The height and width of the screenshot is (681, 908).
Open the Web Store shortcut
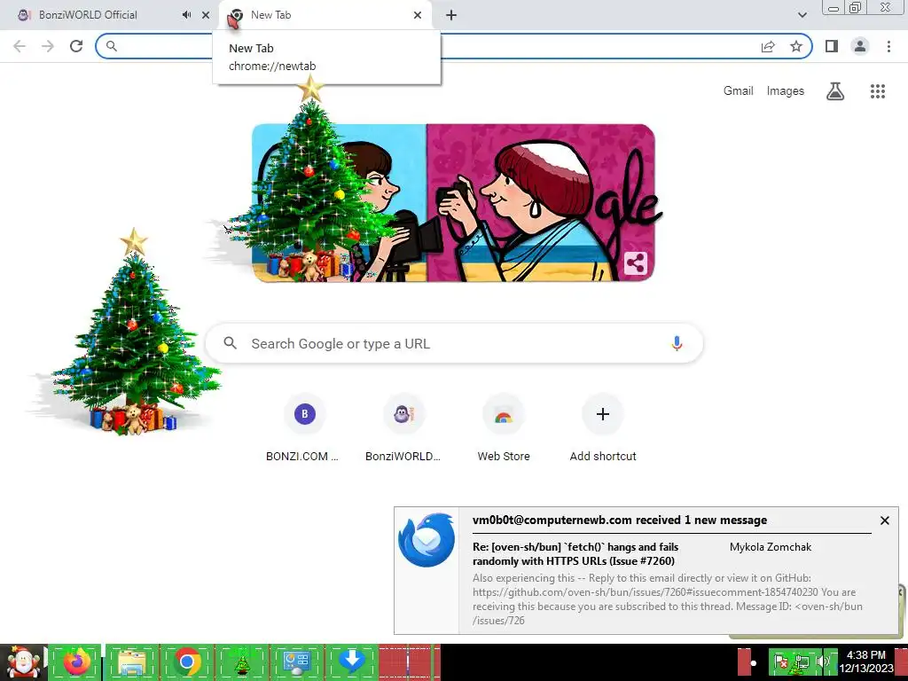pyautogui.click(x=504, y=428)
